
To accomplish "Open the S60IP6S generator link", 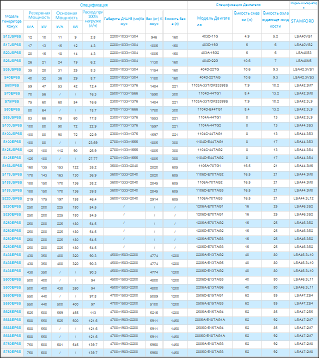I will pyautogui.click(x=12, y=85).
